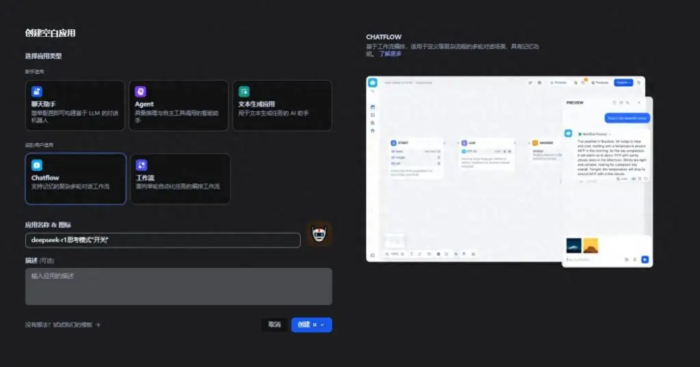Viewport: 700px width, 367px height.
Task: Cancel with the 取消 button
Action: click(275, 325)
